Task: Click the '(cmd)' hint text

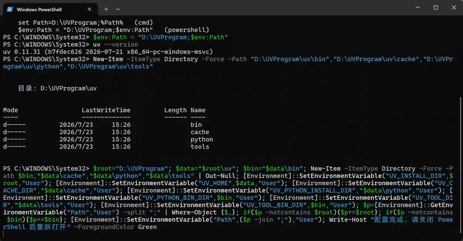Action: point(144,22)
